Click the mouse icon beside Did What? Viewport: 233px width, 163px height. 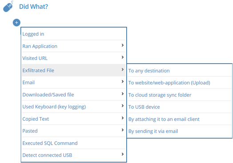(x=8, y=6)
